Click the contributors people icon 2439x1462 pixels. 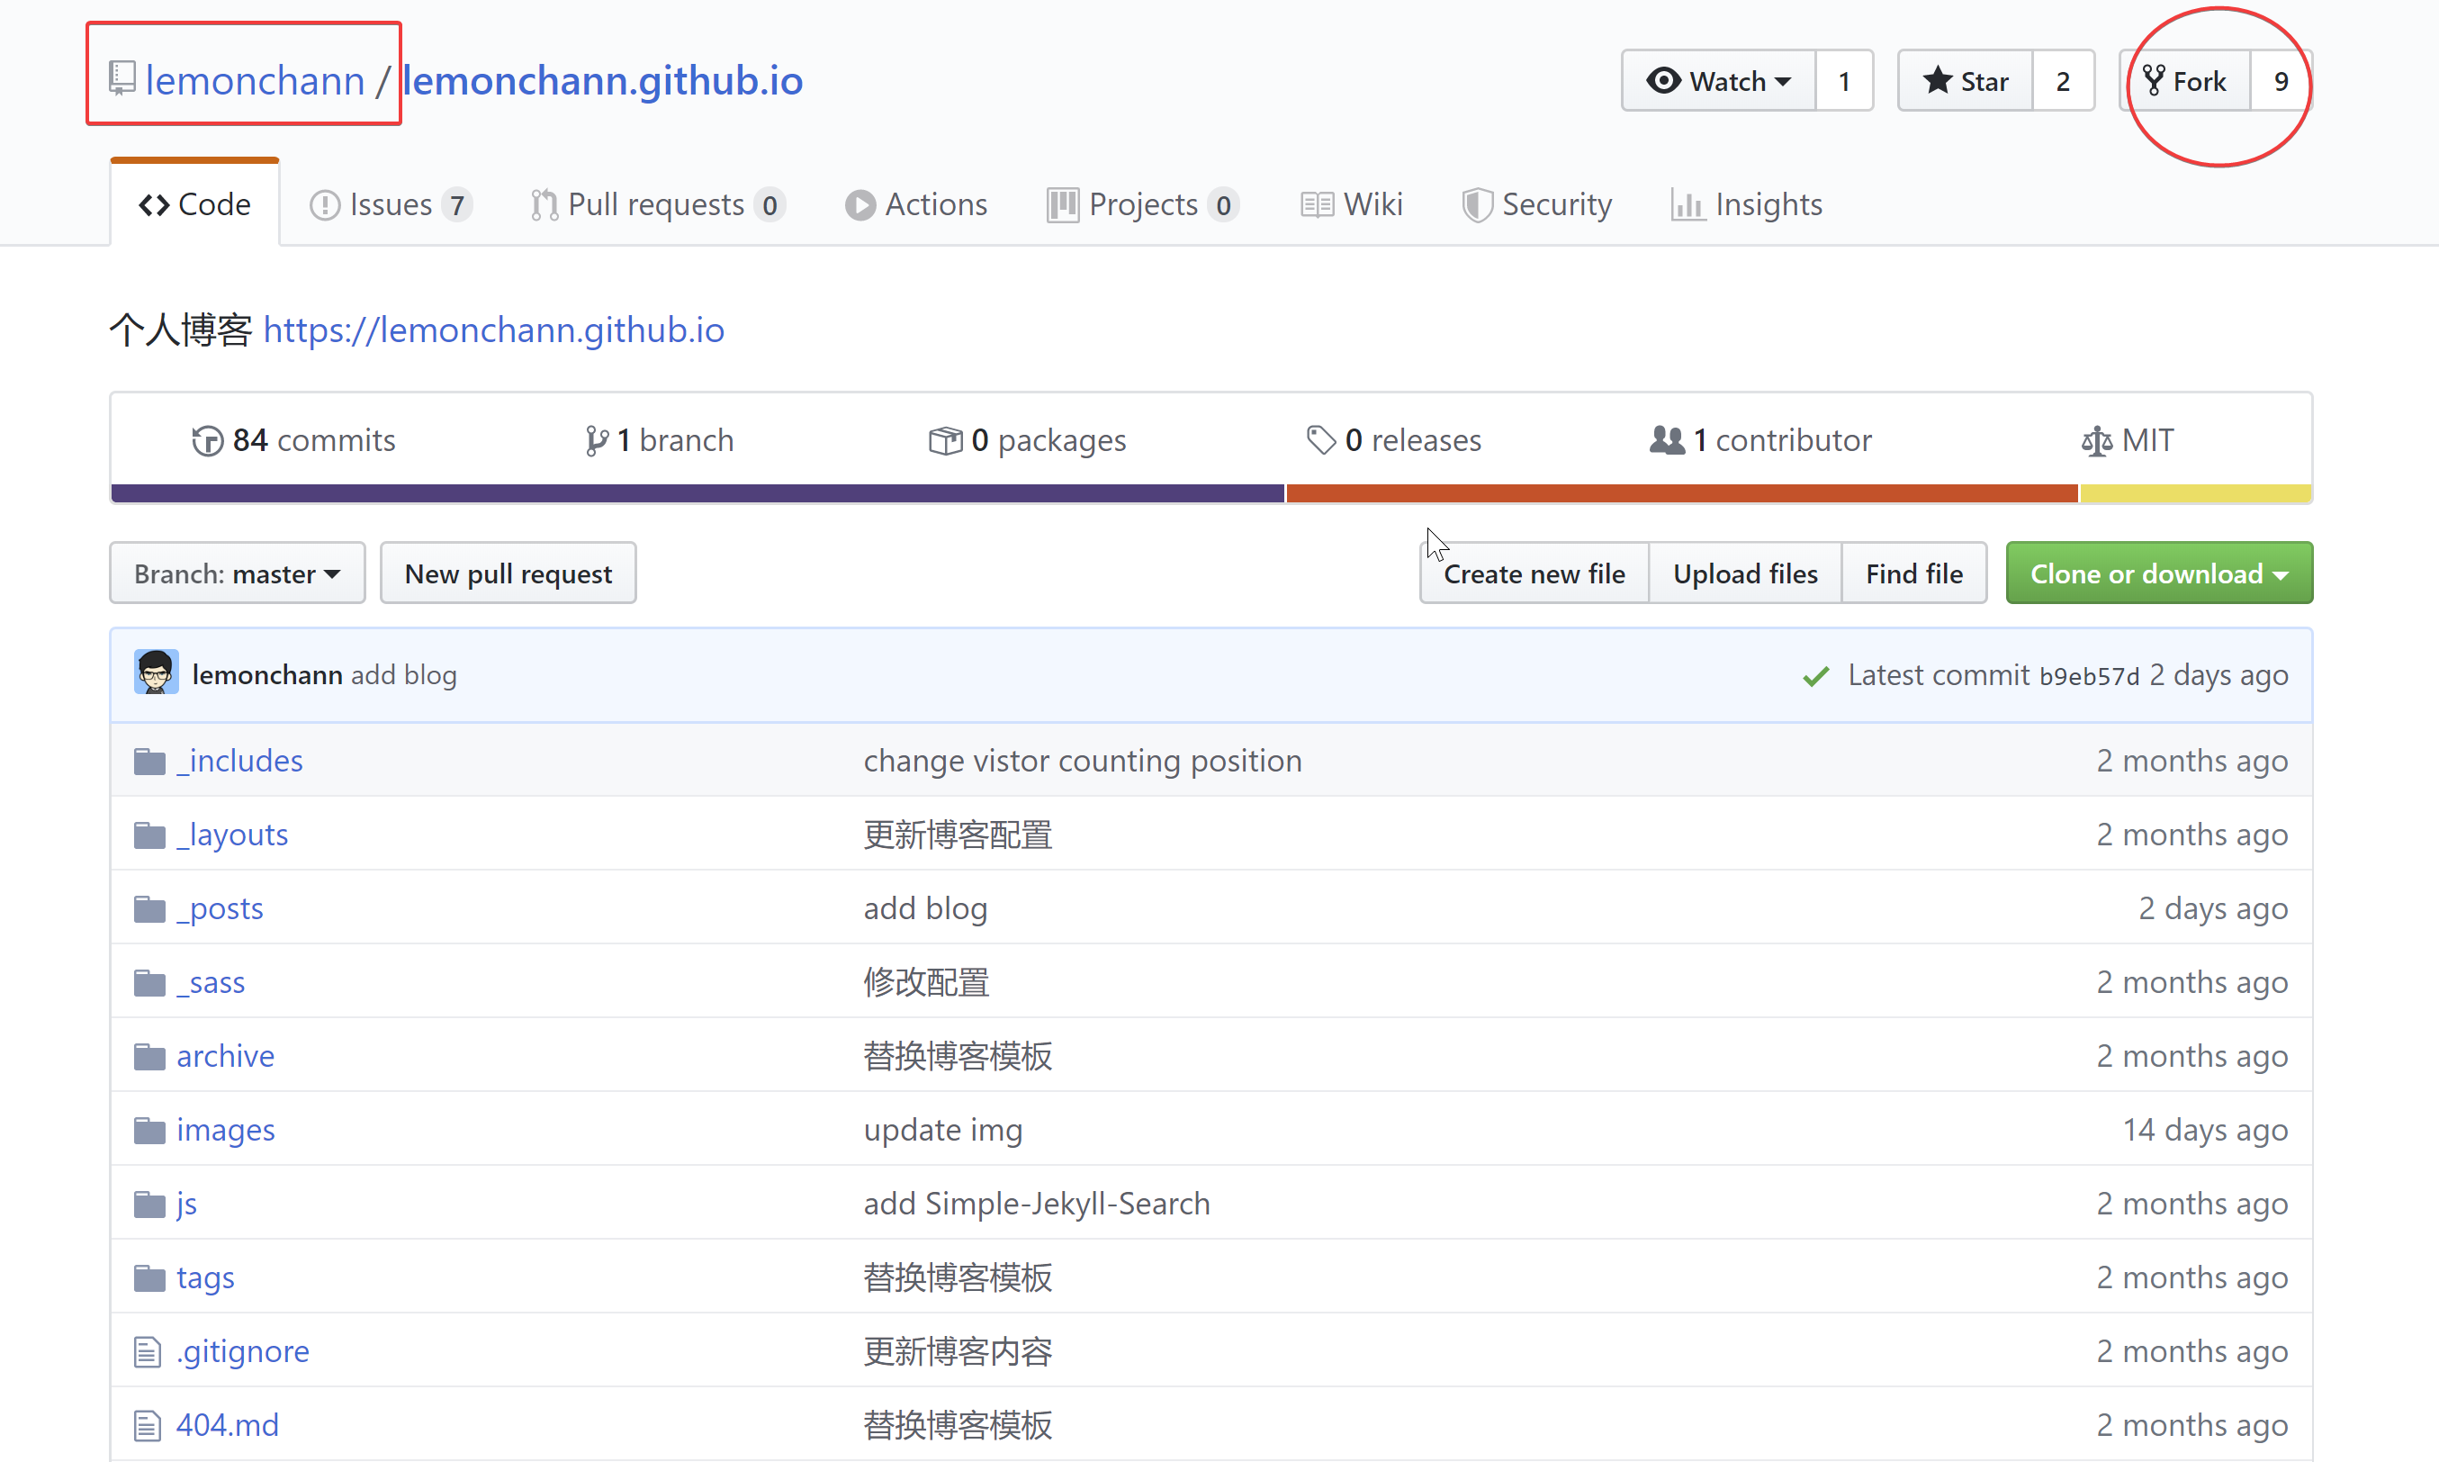click(x=1667, y=440)
